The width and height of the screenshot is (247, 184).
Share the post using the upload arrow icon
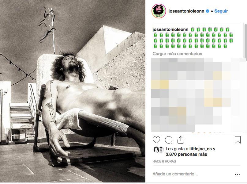pos(181,140)
